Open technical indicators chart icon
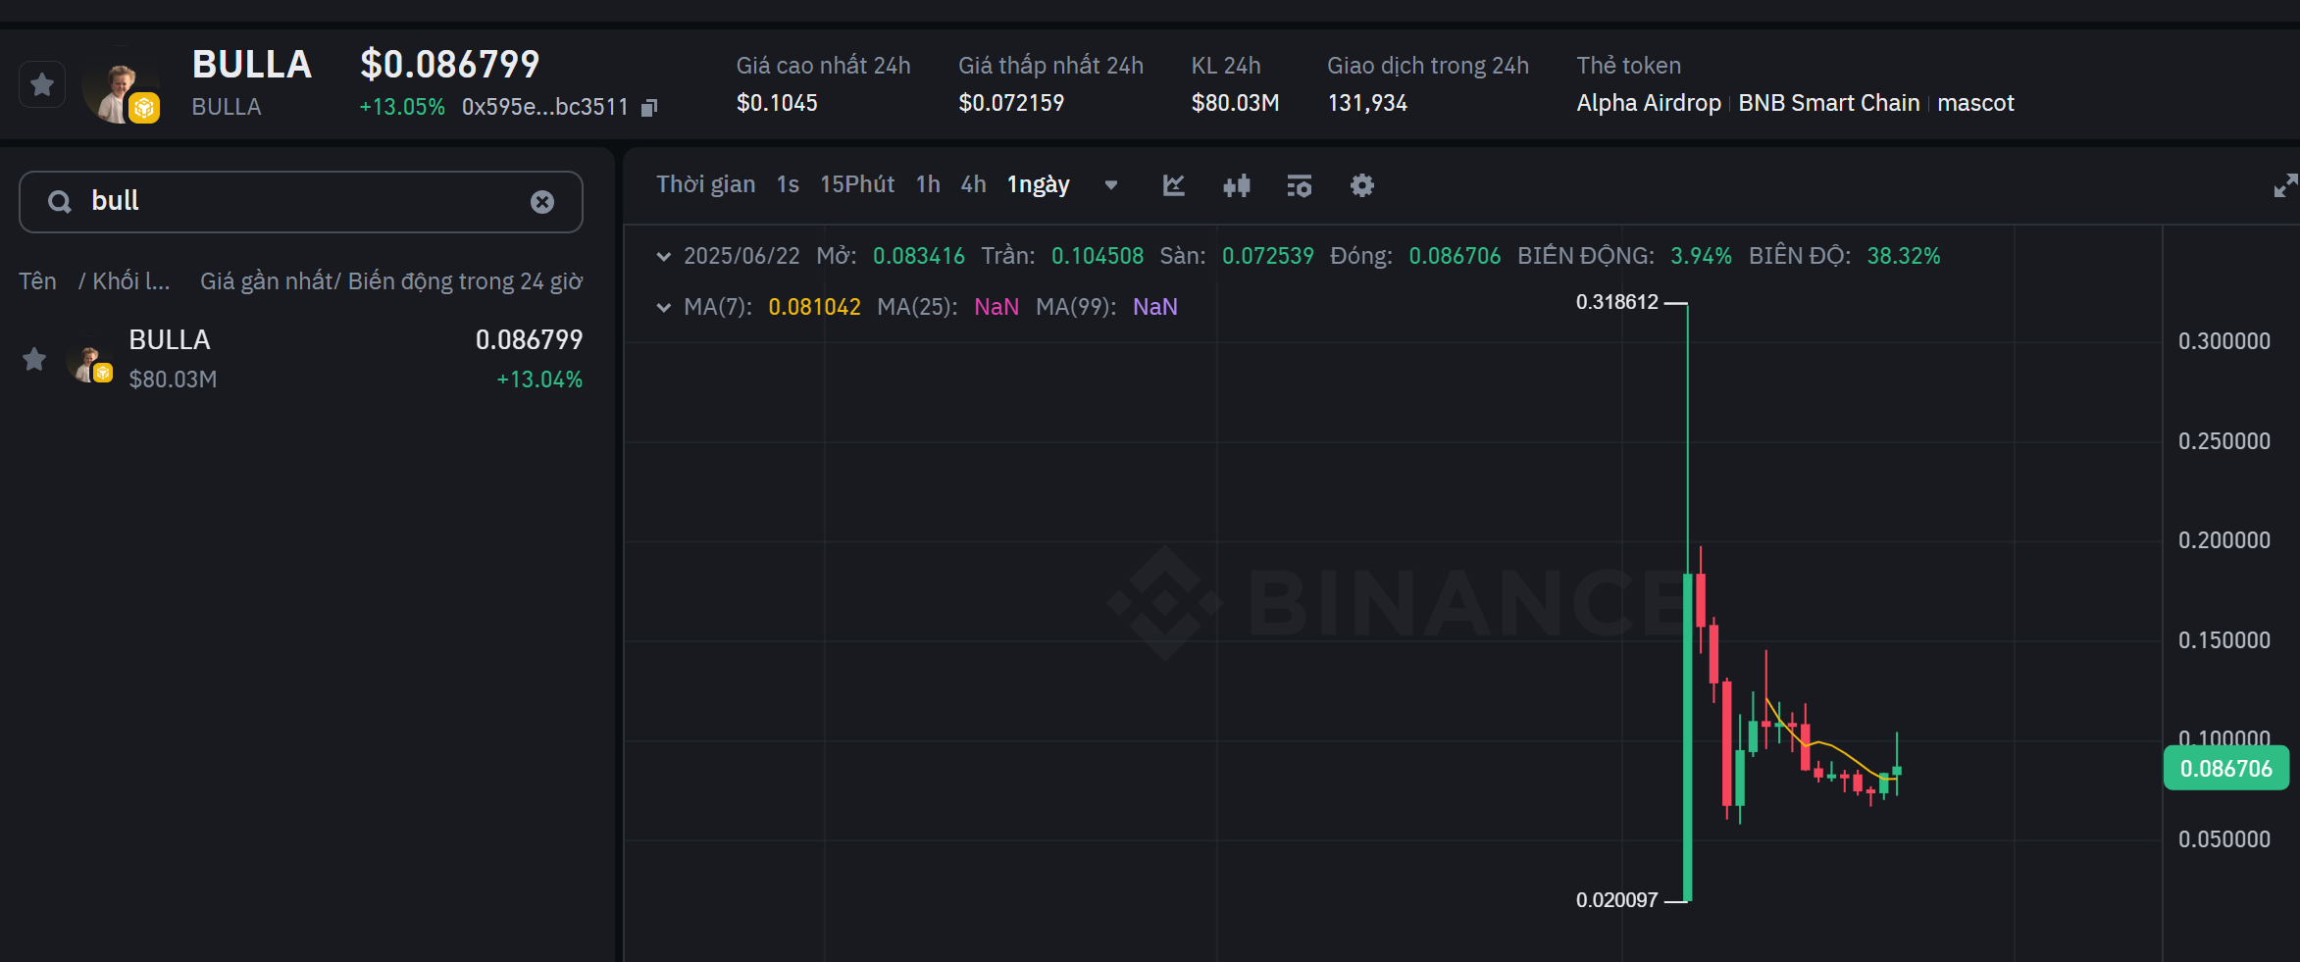This screenshot has width=2300, height=962. 1174,185
